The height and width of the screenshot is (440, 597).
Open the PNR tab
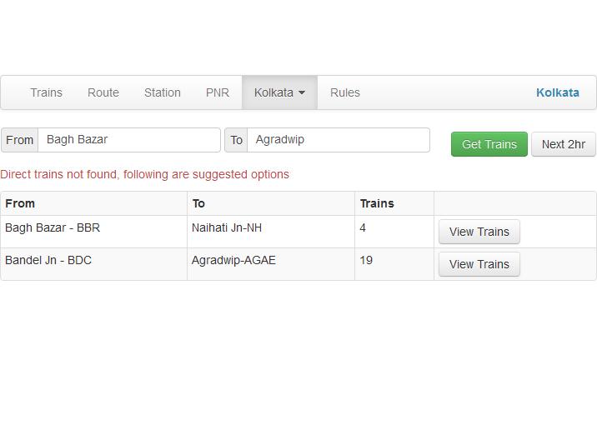[218, 92]
